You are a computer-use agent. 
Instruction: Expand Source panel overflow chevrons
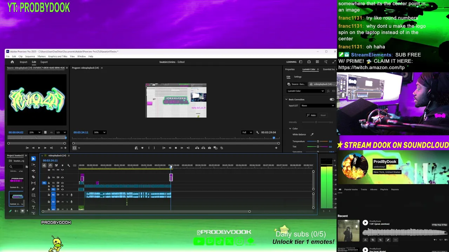coord(67,68)
